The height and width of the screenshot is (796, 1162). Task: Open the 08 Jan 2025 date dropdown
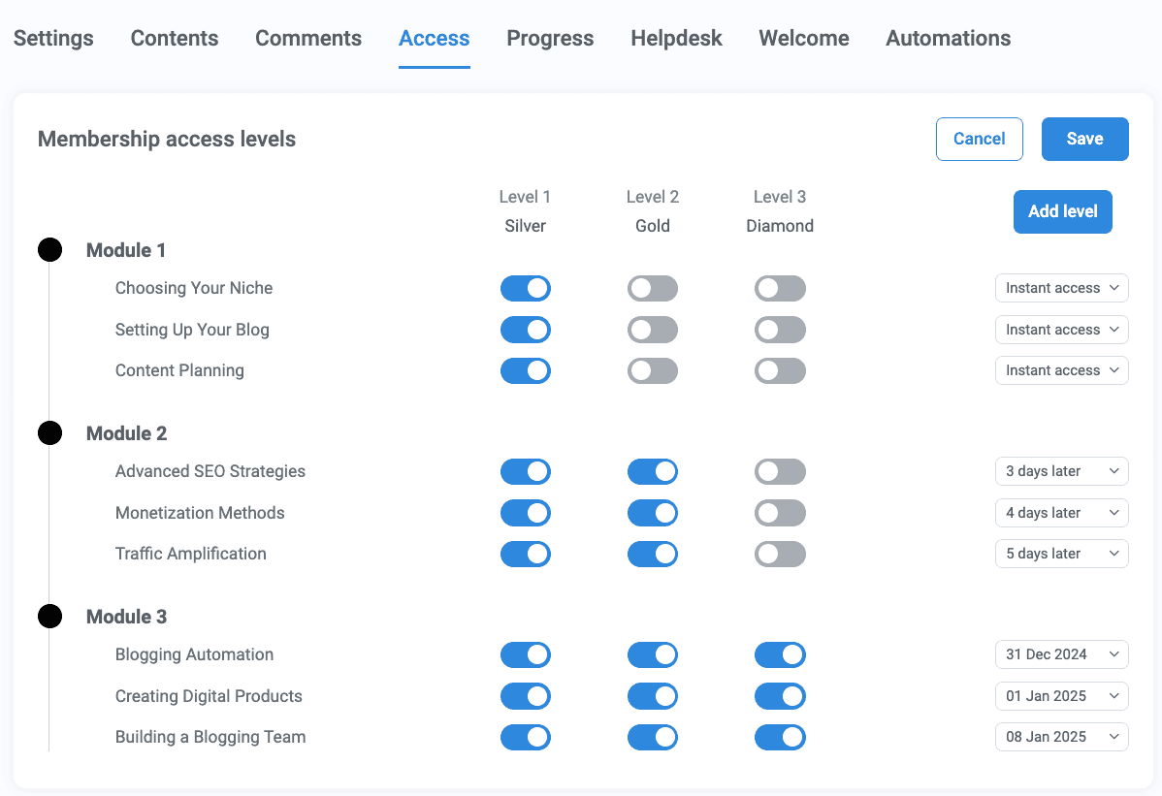[x=1061, y=737]
